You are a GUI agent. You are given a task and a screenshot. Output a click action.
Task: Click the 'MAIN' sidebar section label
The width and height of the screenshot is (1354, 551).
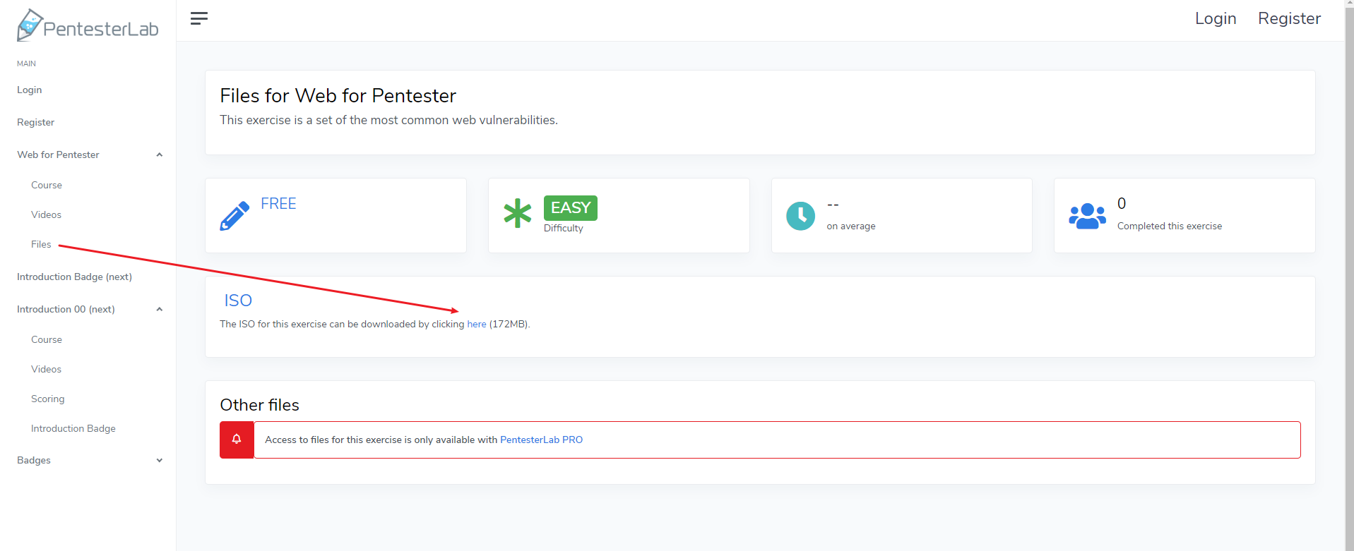26,63
